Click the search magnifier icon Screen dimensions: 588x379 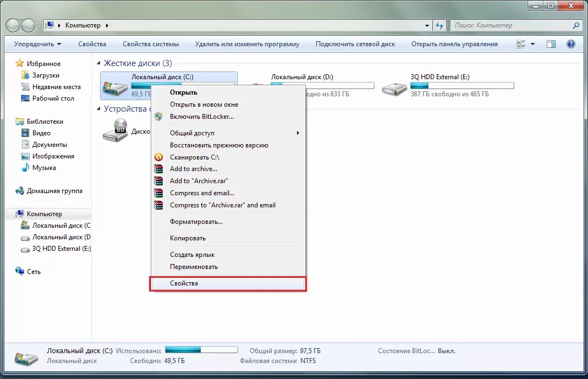pos(576,25)
